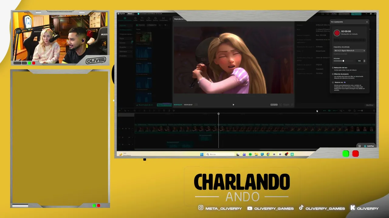The image size is (389, 218).
Task: Open the weather widget on the taskbar
Action: 125,154
